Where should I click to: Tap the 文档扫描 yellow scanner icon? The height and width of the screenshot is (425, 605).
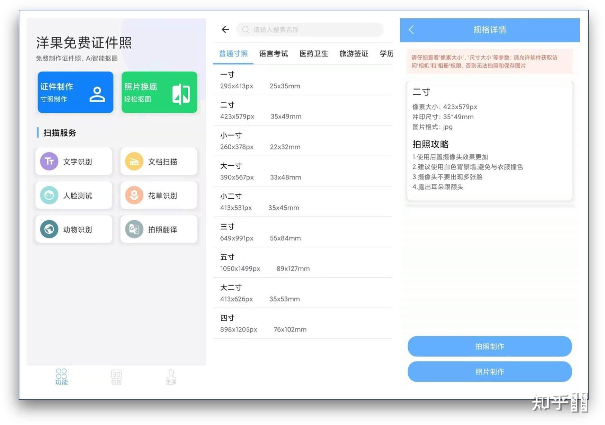[134, 162]
